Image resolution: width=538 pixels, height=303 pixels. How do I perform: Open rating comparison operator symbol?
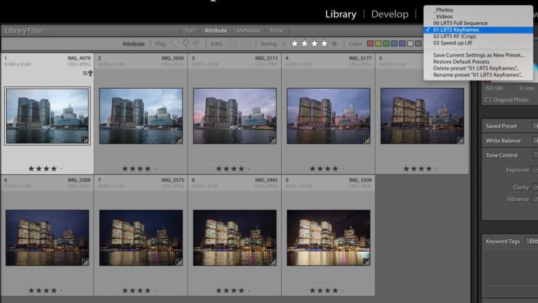[284, 44]
